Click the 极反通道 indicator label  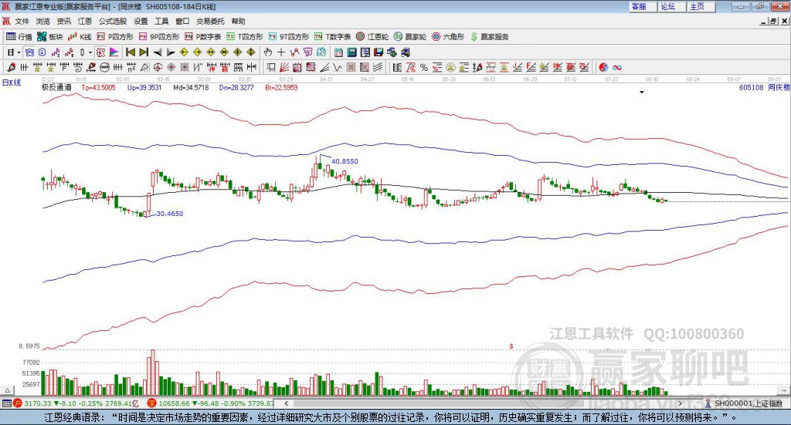click(x=56, y=88)
